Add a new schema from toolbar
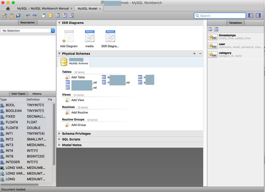This screenshot has height=192, width=265. coord(50,16)
